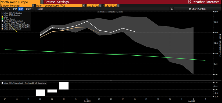Click the difference bar for October 21
This screenshot has width=222, height=103.
point(52,91)
